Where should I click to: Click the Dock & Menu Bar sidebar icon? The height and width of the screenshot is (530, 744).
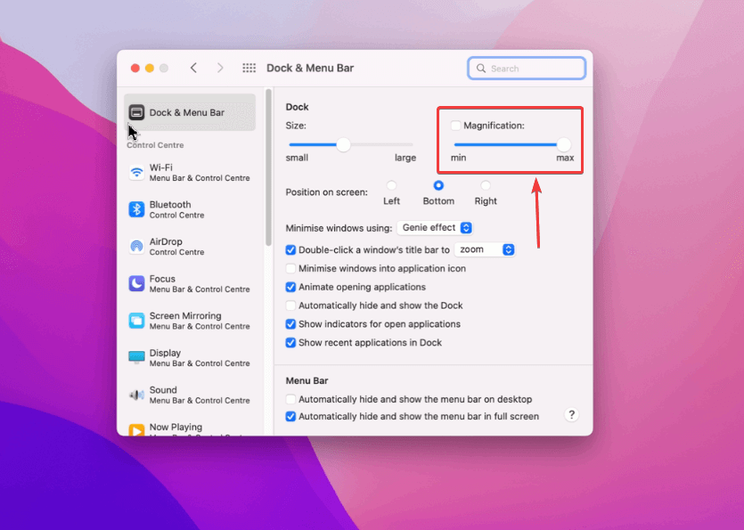(136, 112)
